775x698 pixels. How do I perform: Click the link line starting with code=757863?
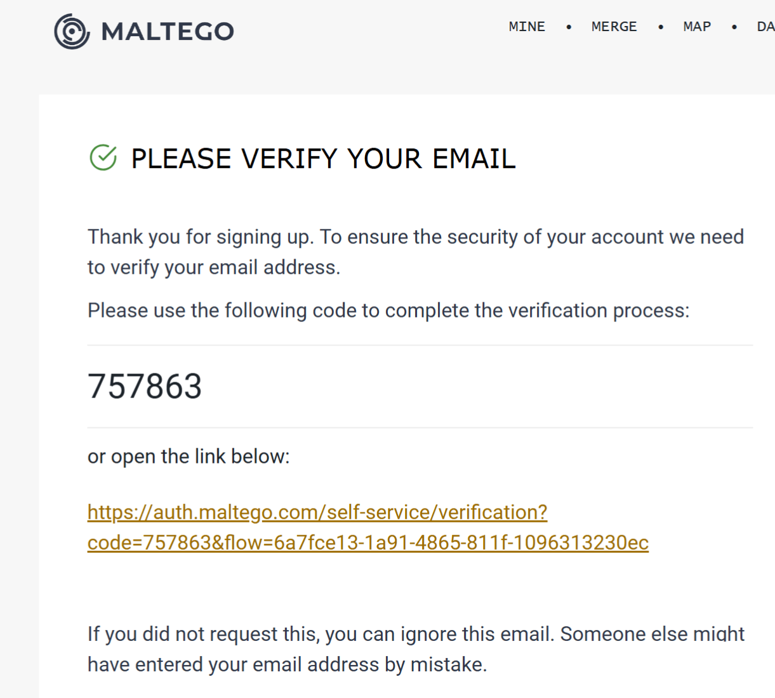pos(368,543)
